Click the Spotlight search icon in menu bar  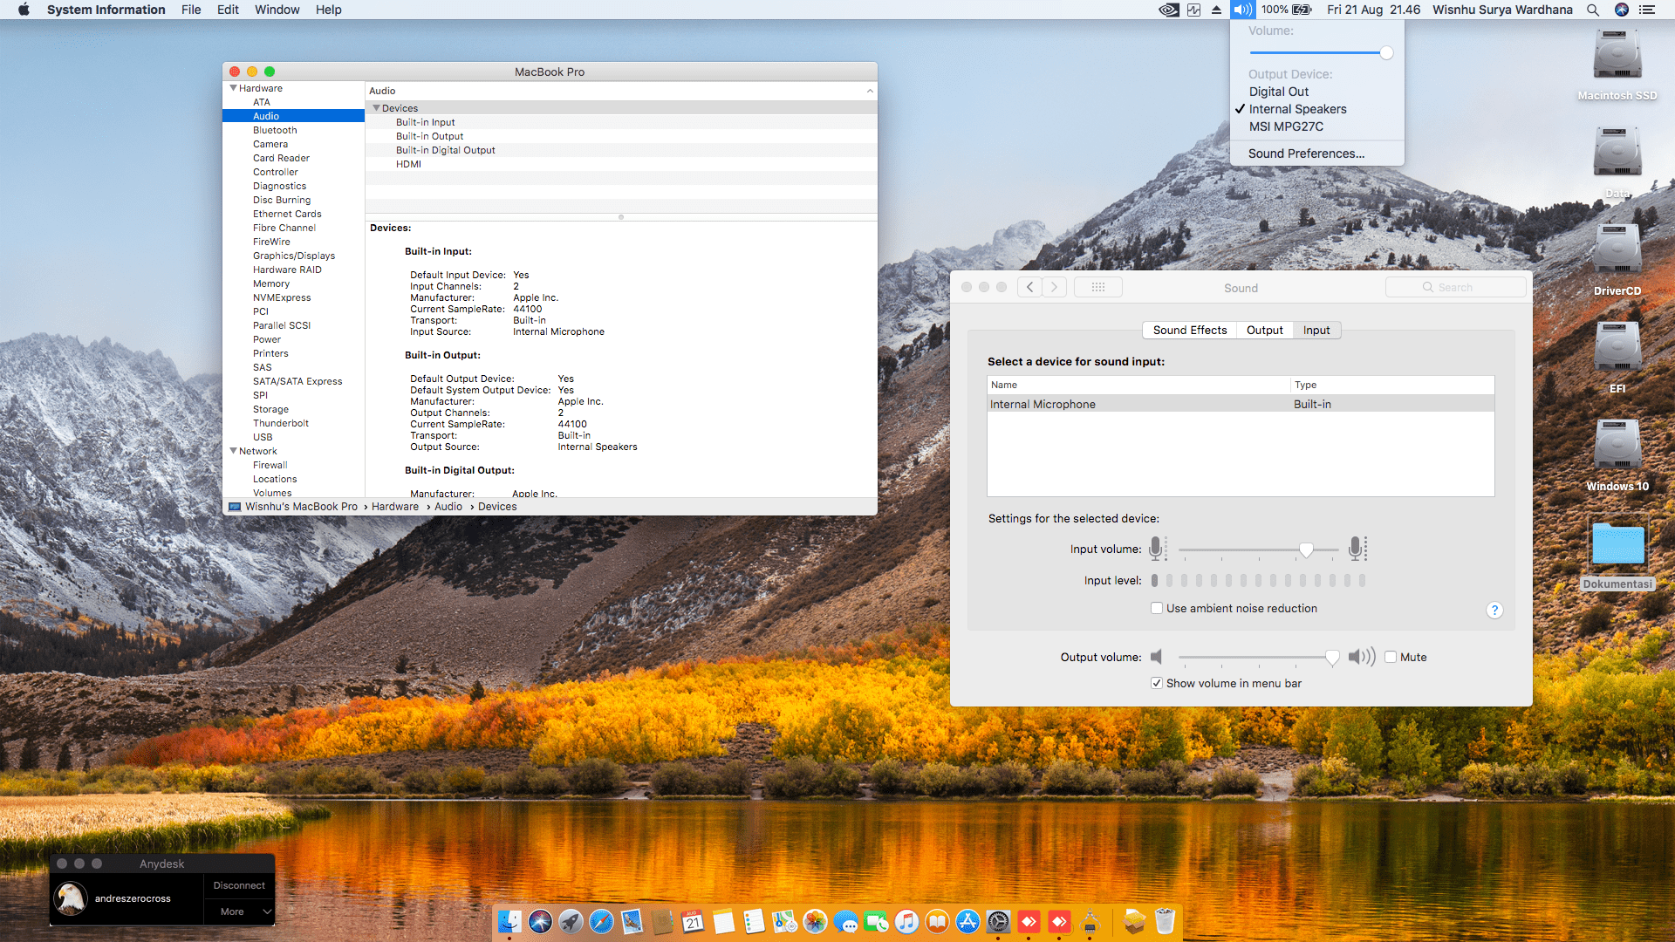point(1593,10)
